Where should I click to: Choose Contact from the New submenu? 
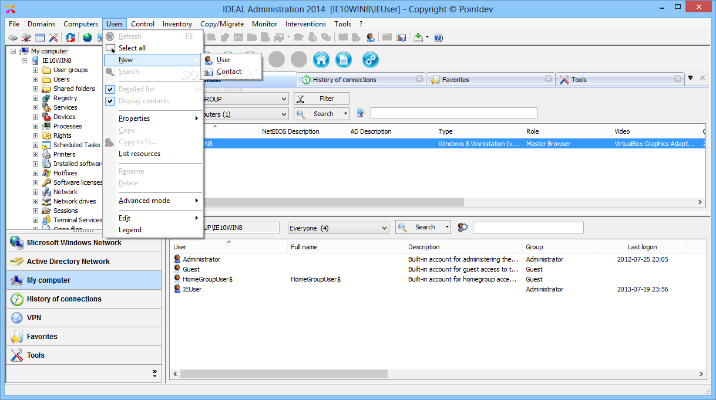tap(231, 72)
